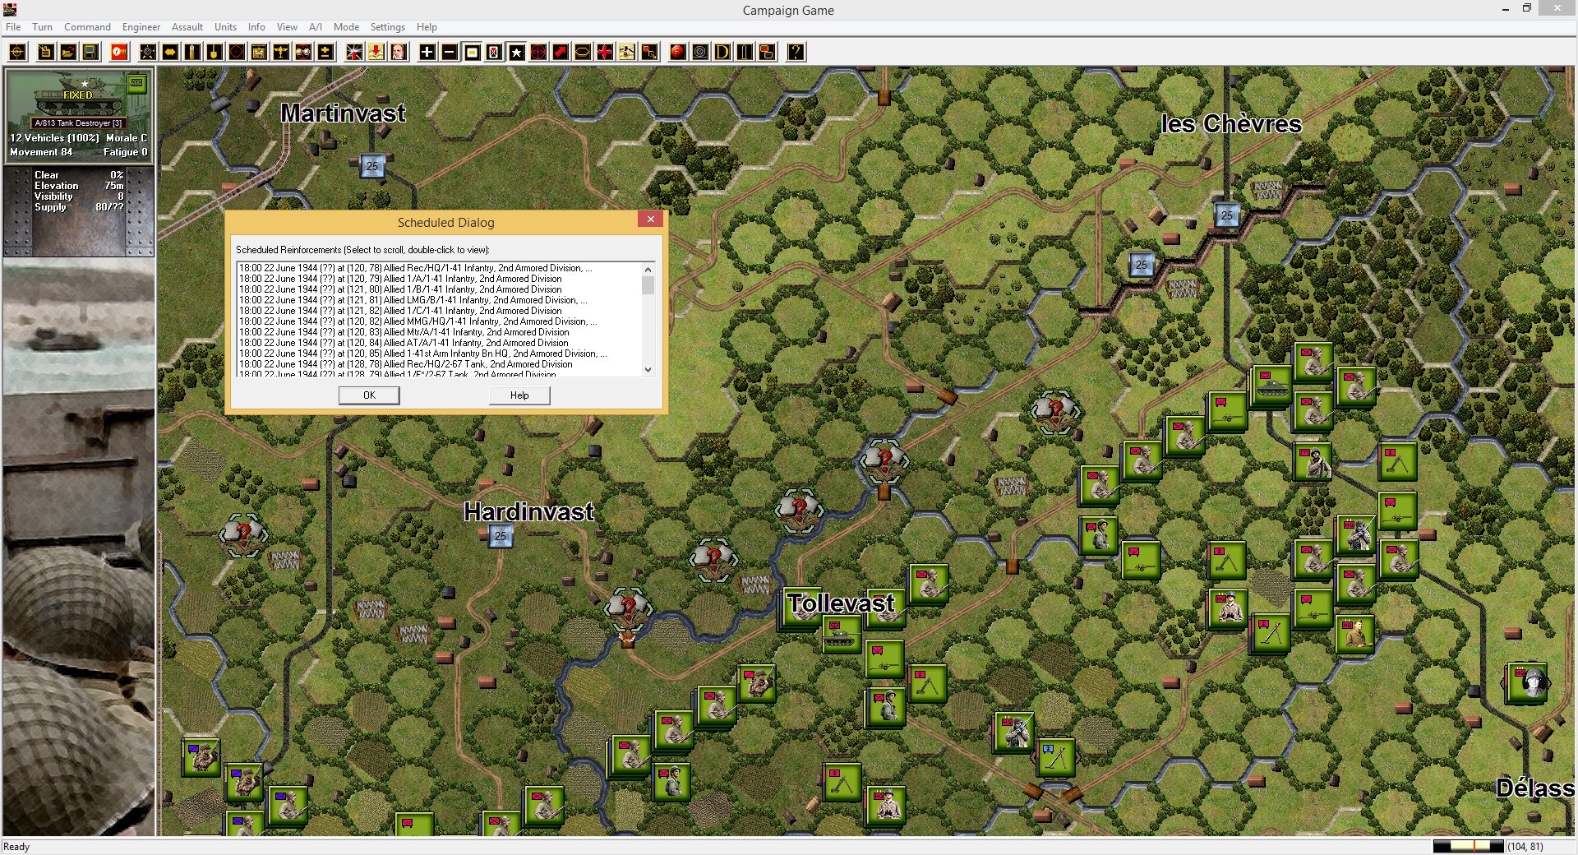Toggle the diagonal linked squares button
1578x855 pixels.
pyautogui.click(x=649, y=52)
